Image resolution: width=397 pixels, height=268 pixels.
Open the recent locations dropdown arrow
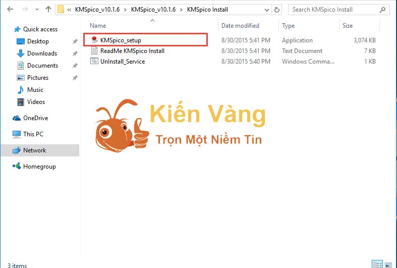coord(37,10)
